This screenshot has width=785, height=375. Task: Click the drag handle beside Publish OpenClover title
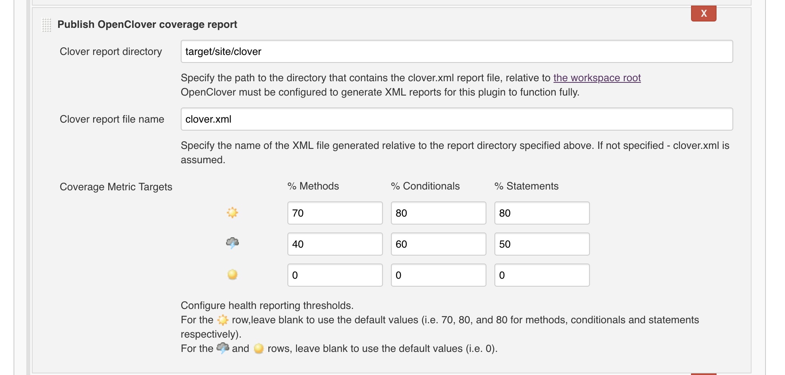point(47,25)
